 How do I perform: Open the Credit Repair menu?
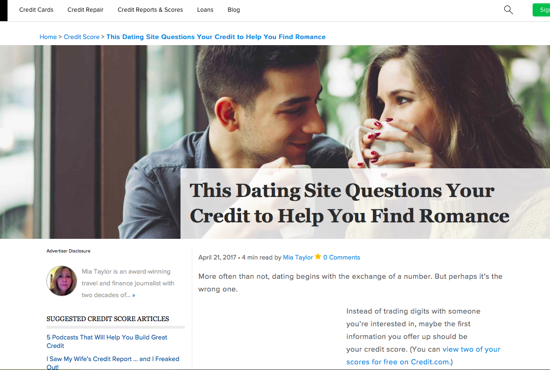coord(85,10)
